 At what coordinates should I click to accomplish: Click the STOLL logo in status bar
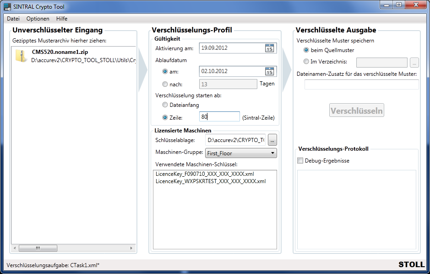click(x=411, y=265)
